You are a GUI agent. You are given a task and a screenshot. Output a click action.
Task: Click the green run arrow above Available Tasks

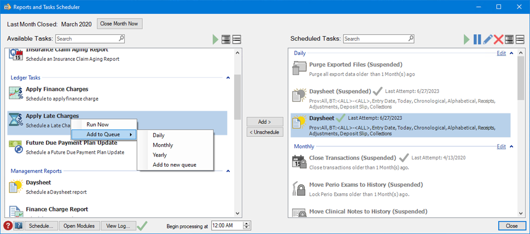215,39
